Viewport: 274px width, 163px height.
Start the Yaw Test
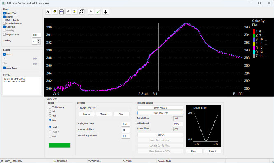click(x=160, y=113)
